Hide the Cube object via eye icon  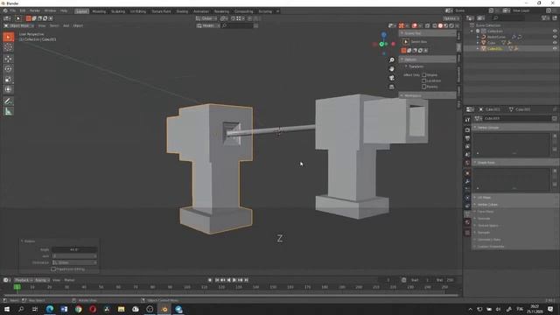click(555, 43)
